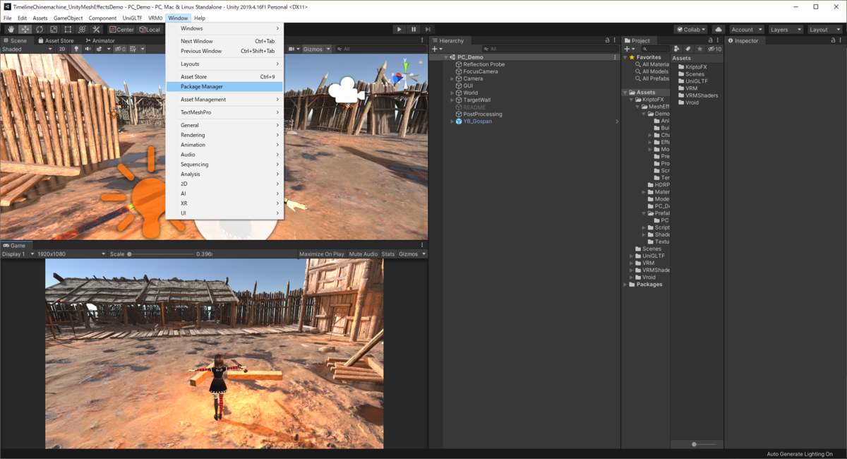This screenshot has width=847, height=459.
Task: Open the Layout dropdown
Action: click(x=824, y=30)
